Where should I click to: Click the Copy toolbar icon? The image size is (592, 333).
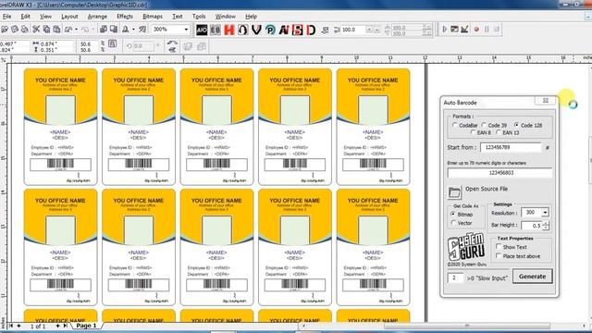tap(46, 30)
